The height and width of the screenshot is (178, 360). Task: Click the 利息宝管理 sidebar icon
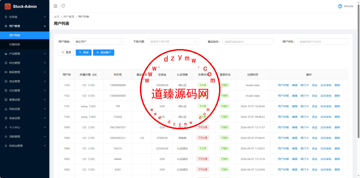[6, 146]
